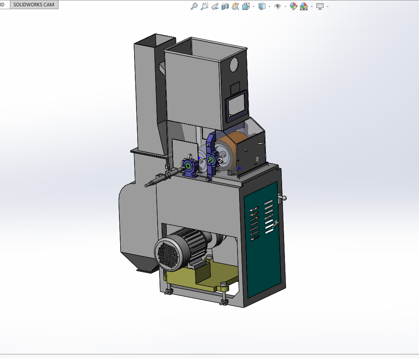The image size is (419, 358).
Task: Expand the View Orientation dropdown arrow
Action: coord(253,7)
